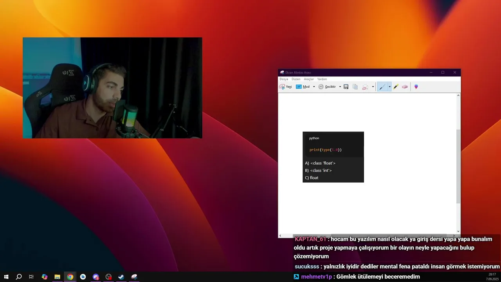Click the print(type(5.0)) code line
The image size is (501, 282).
tap(326, 150)
